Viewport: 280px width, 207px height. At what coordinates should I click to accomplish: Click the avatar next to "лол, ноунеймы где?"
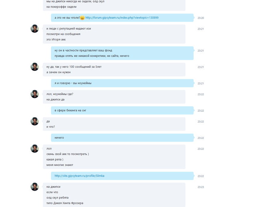click(35, 94)
